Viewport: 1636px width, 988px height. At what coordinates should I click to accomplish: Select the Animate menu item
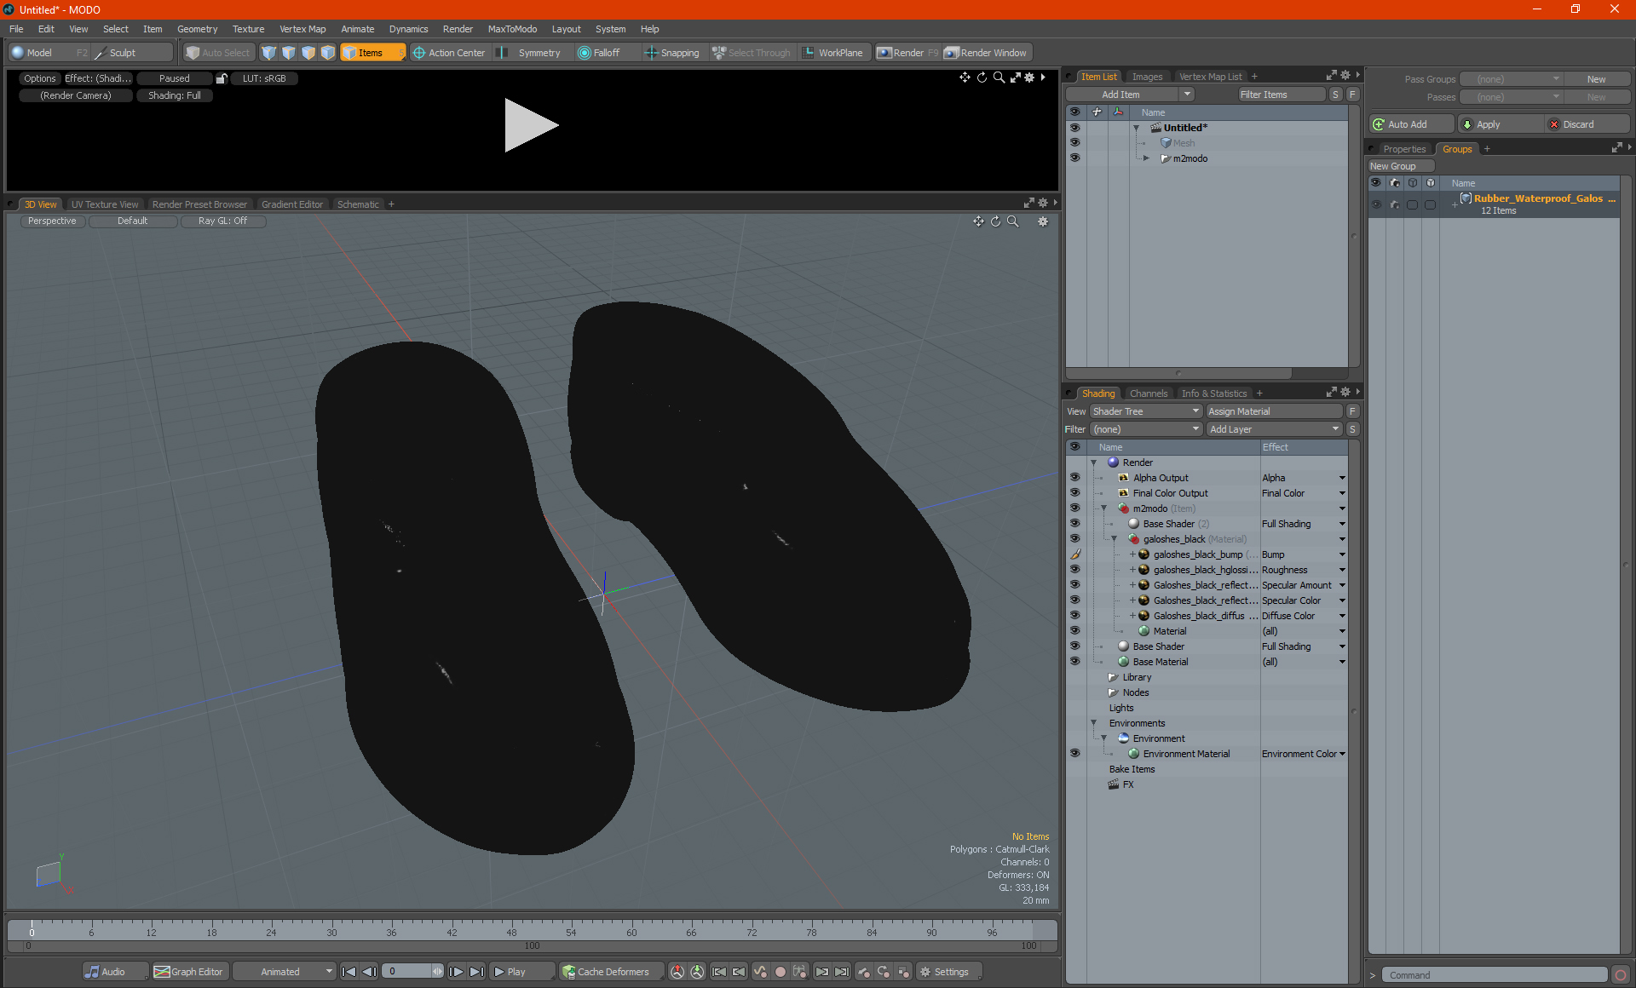356,28
